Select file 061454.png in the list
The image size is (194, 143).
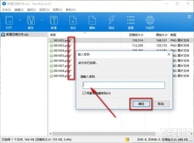point(62,51)
